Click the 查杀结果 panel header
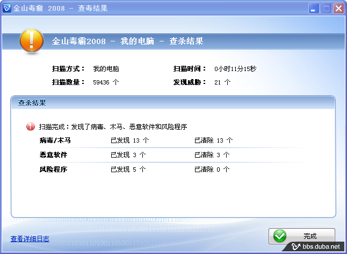Viewport: 347px width, 254px height. click(x=32, y=102)
